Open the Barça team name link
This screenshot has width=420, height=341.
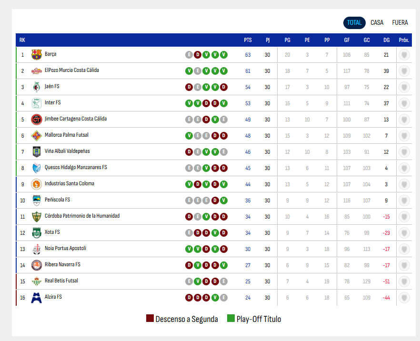pyautogui.click(x=50, y=54)
